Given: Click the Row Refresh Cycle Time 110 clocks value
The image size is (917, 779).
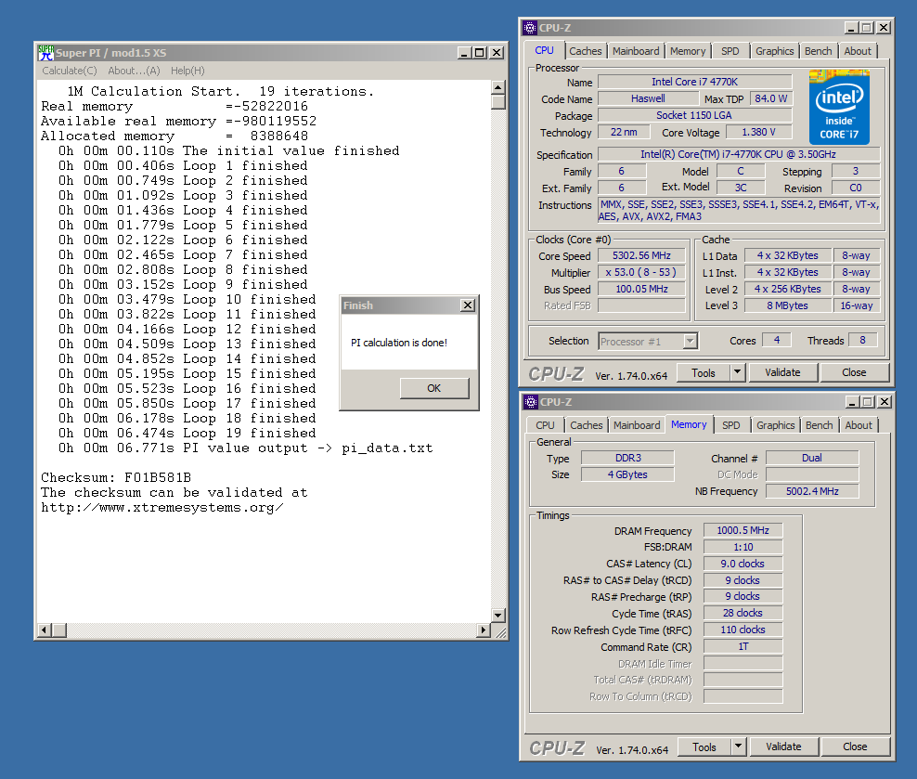Looking at the screenshot, I should pos(743,630).
